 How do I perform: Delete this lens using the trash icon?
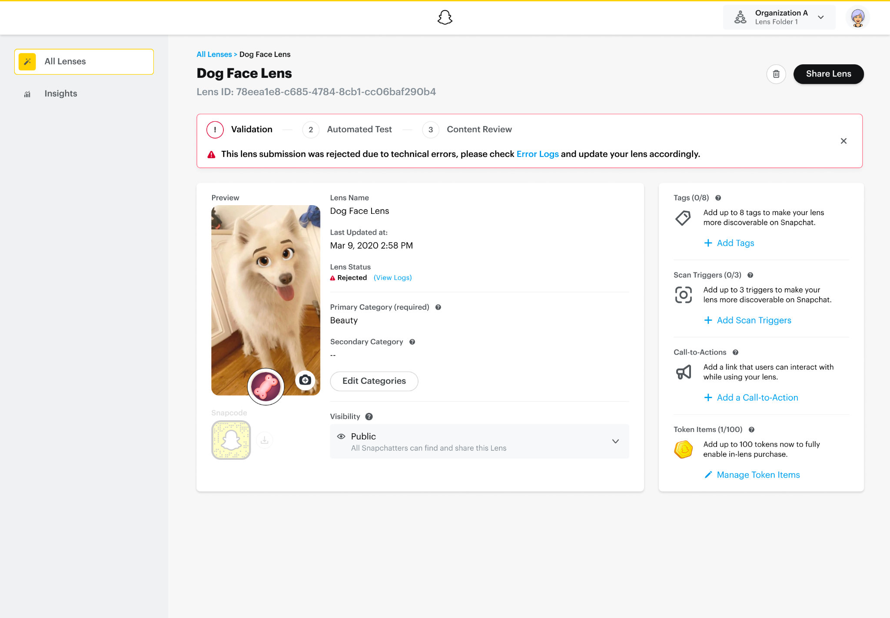click(x=776, y=74)
